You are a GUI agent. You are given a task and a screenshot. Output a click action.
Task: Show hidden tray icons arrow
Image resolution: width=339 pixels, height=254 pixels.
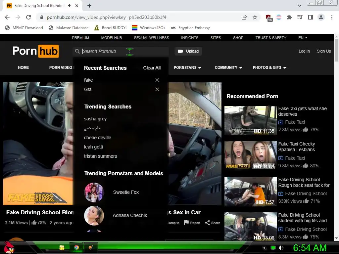point(265,248)
